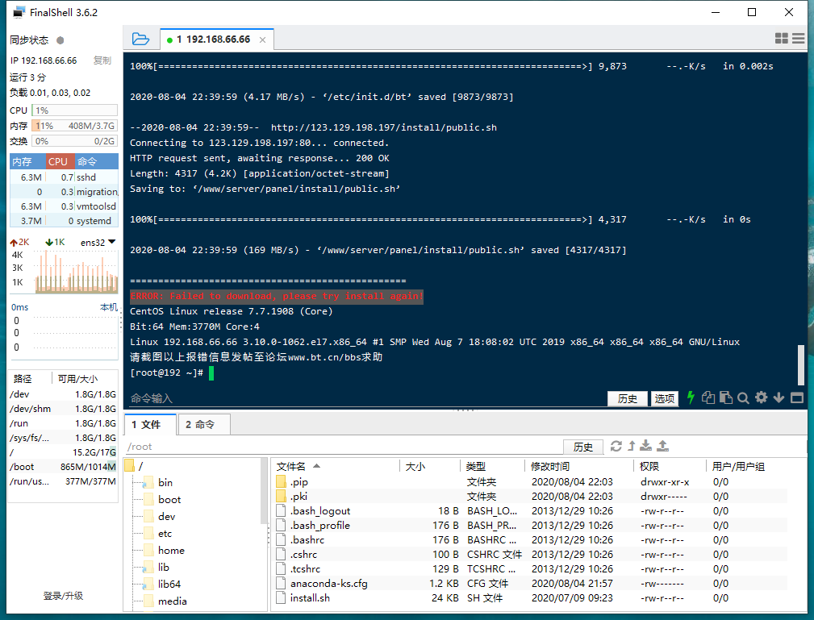Switch to grid layout view icon

coord(781,39)
